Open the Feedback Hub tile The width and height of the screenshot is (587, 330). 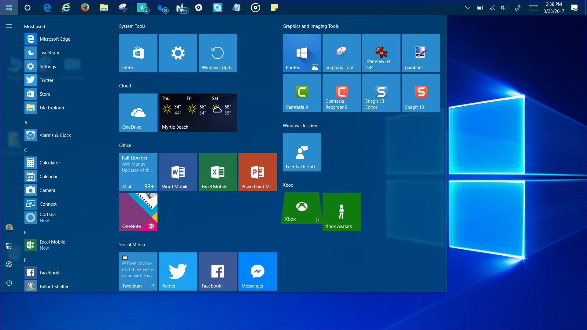click(301, 152)
